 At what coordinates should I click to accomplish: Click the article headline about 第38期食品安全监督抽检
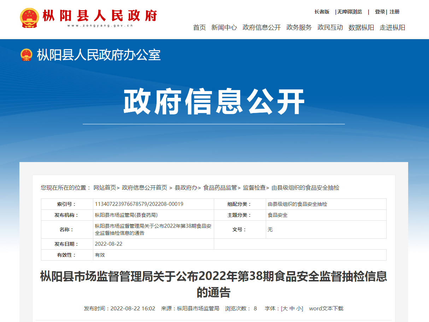pos(214,285)
